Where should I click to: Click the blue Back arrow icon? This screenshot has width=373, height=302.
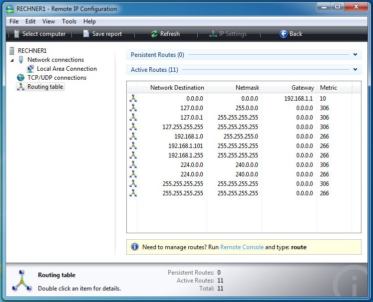click(284, 34)
